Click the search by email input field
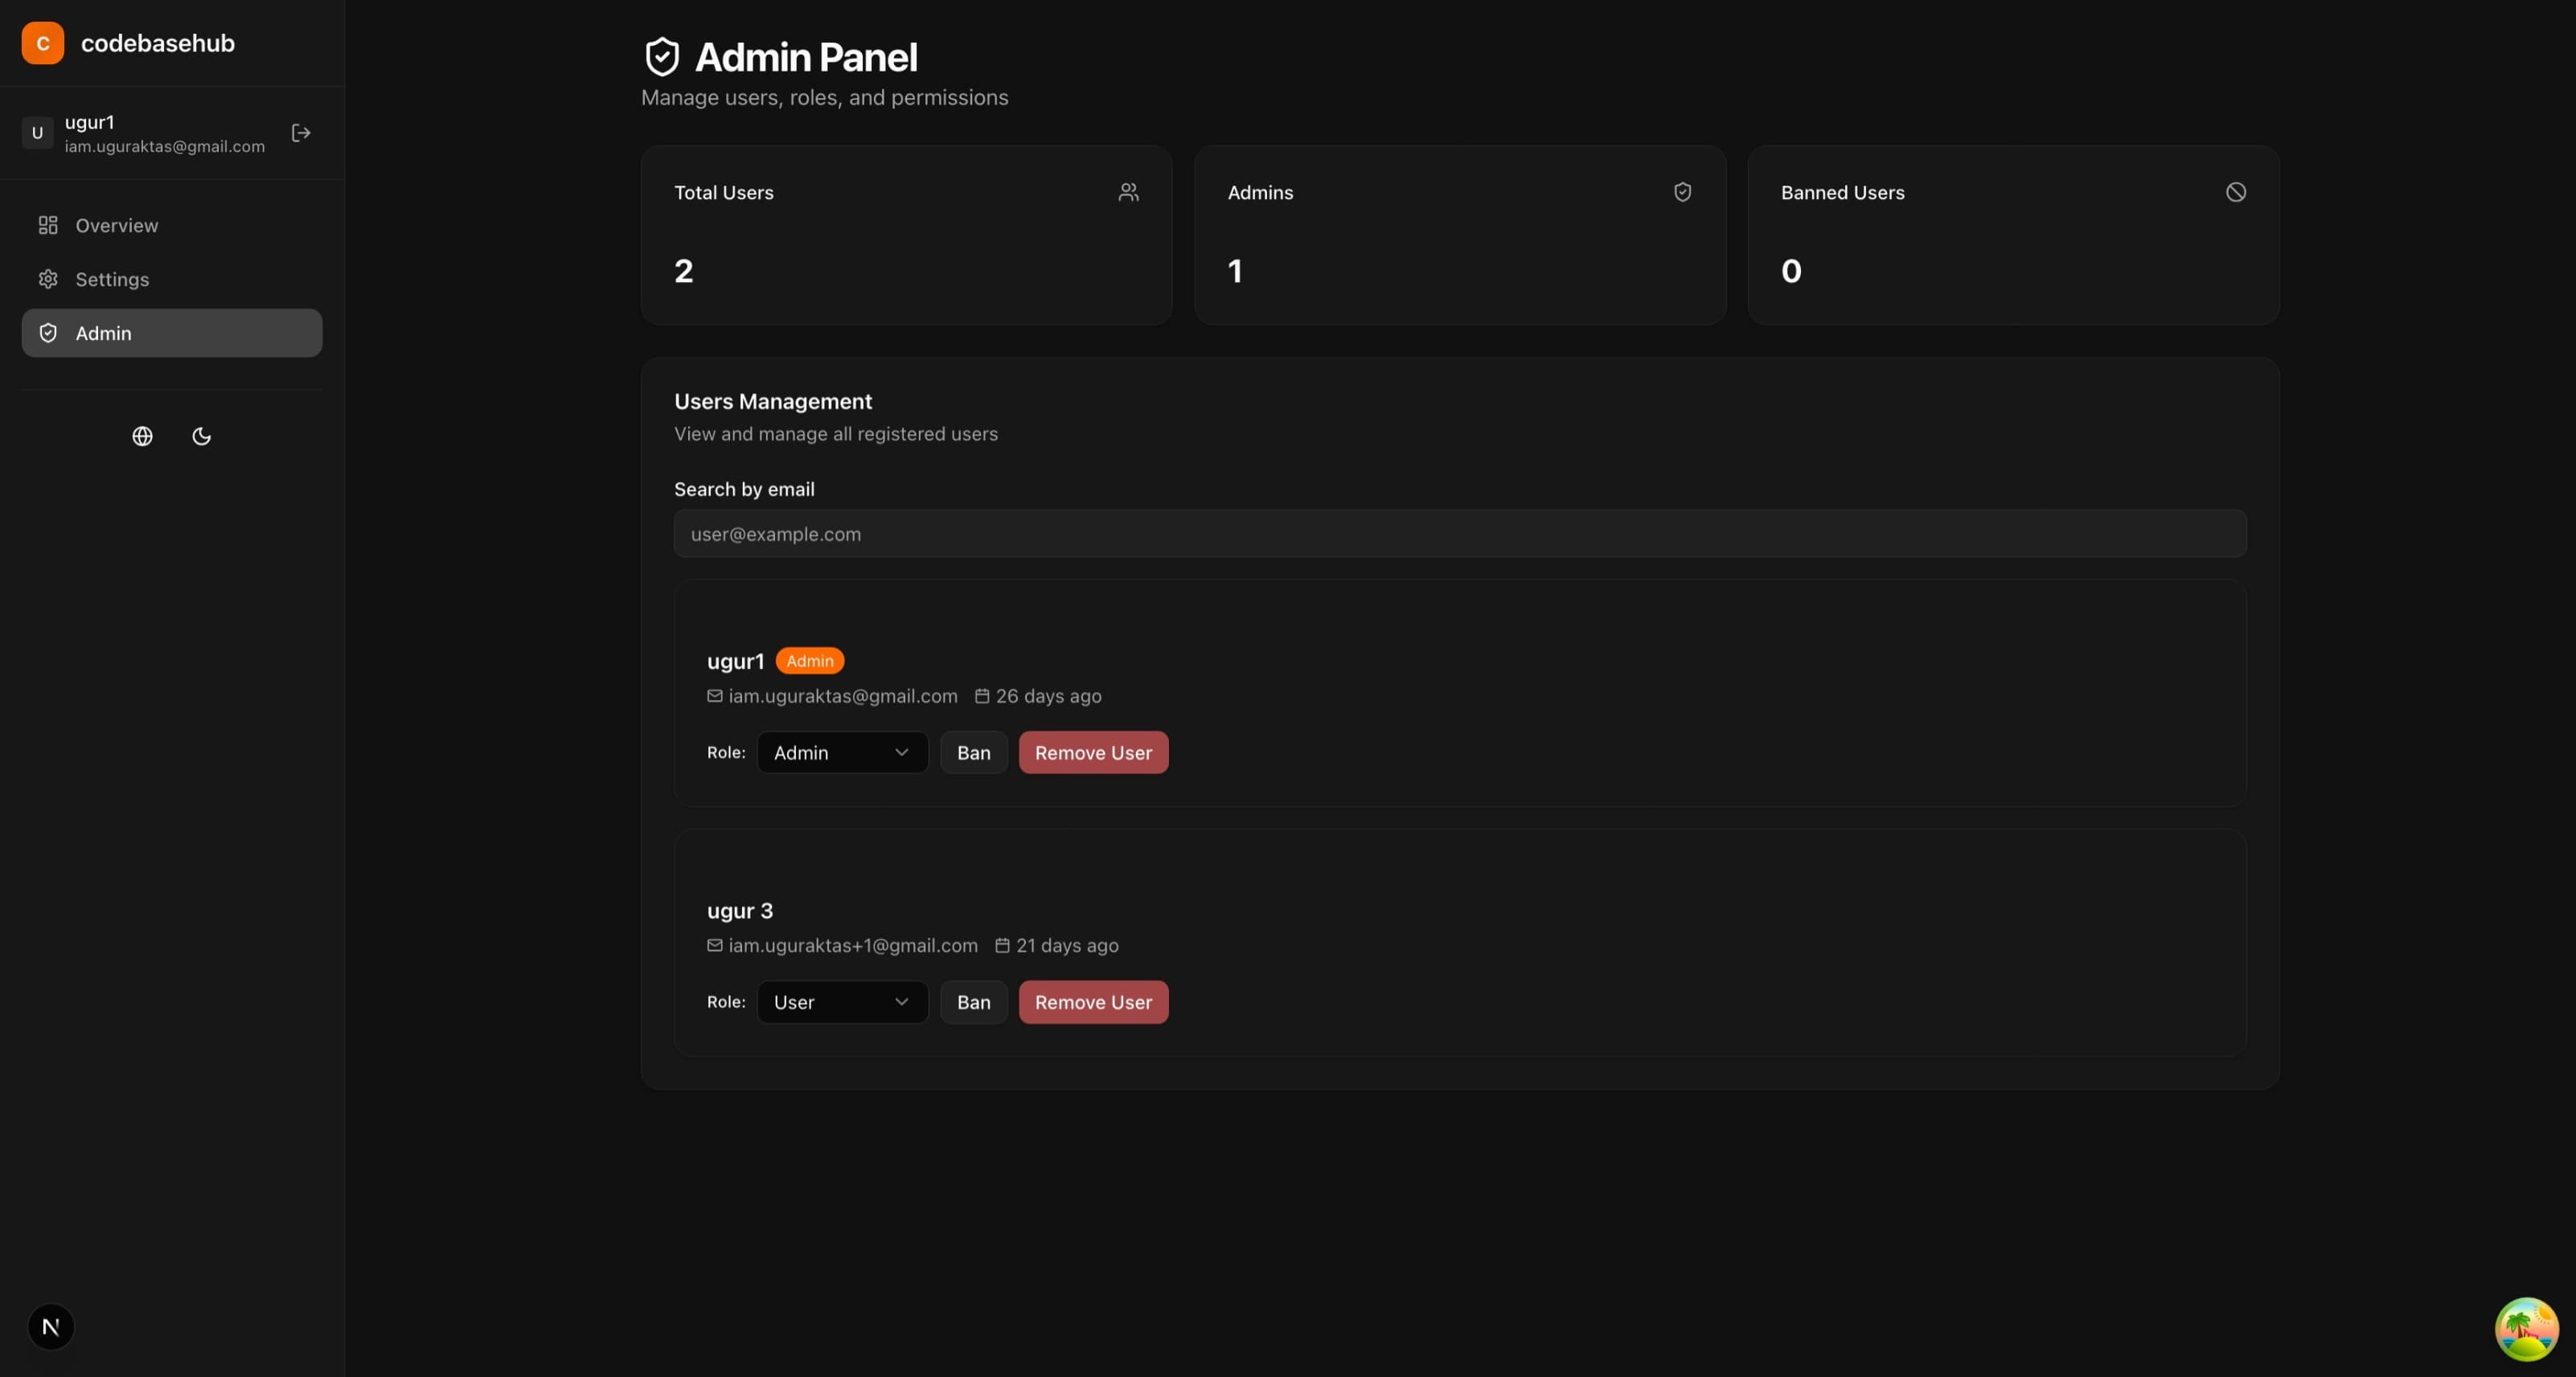Viewport: 2576px width, 1377px height. coord(1460,534)
